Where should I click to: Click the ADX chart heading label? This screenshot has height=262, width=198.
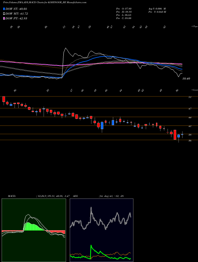[75, 196]
